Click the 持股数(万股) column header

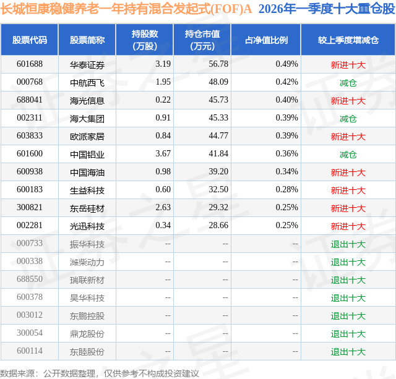click(x=145, y=40)
